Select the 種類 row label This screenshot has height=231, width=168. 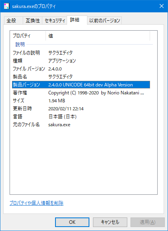pos(18,61)
